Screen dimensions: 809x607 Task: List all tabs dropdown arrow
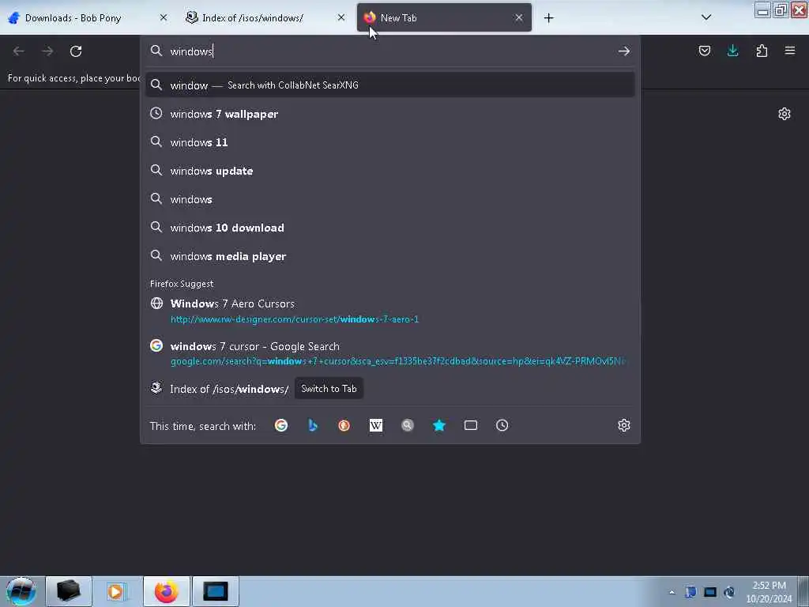pos(706,17)
